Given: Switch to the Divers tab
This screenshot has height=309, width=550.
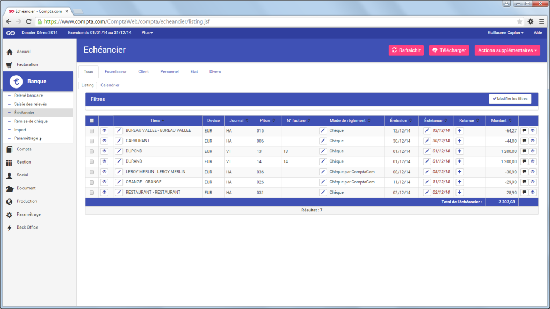Looking at the screenshot, I should (x=215, y=72).
